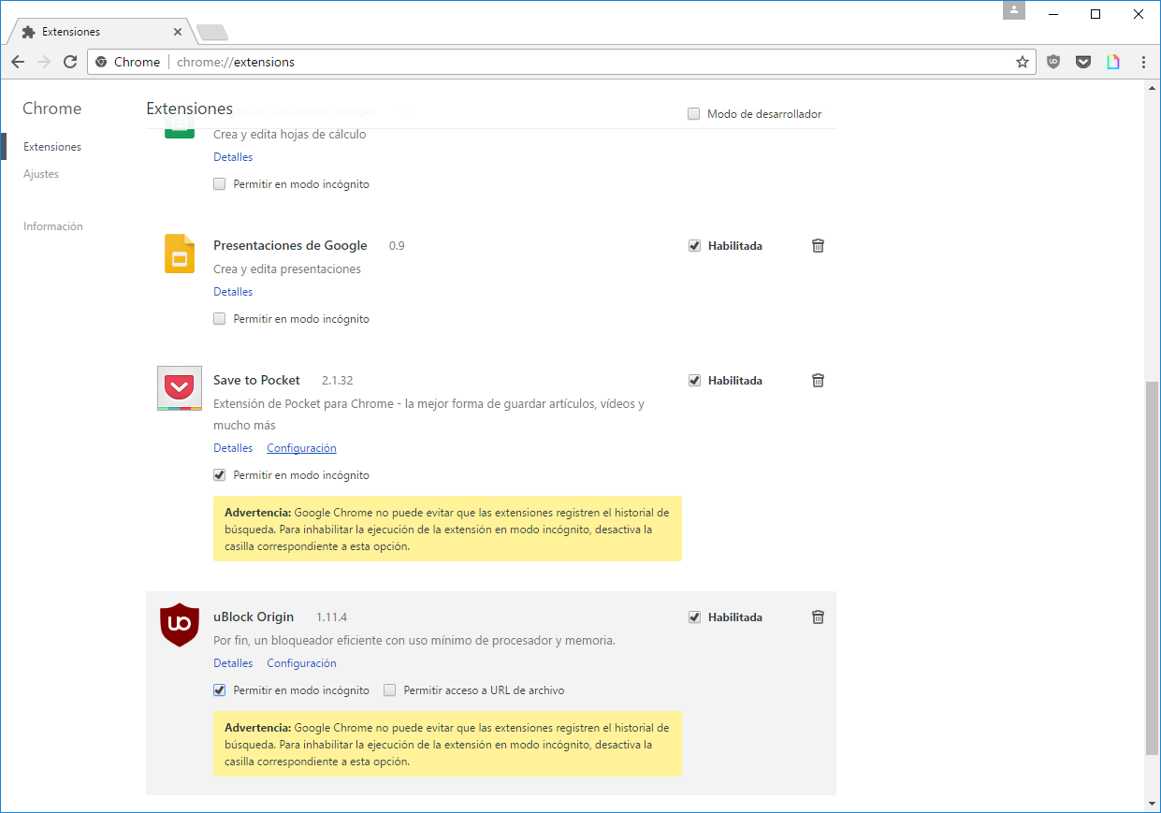
Task: Click the Pocket toolbar icon
Action: 1083,62
